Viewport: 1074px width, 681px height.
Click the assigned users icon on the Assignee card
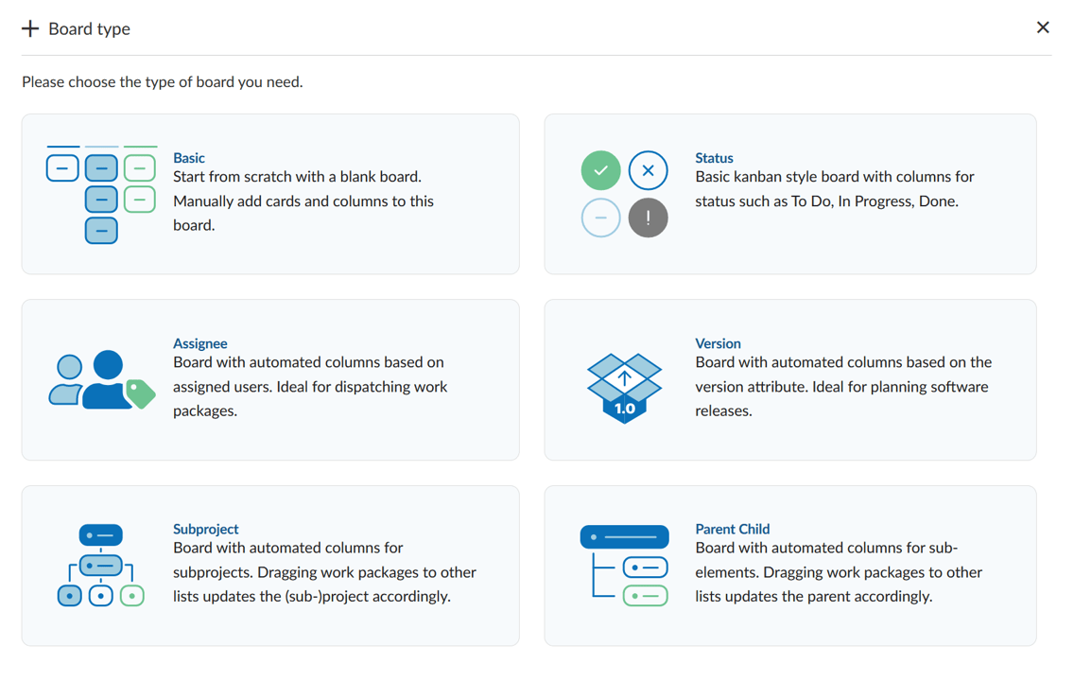point(98,378)
